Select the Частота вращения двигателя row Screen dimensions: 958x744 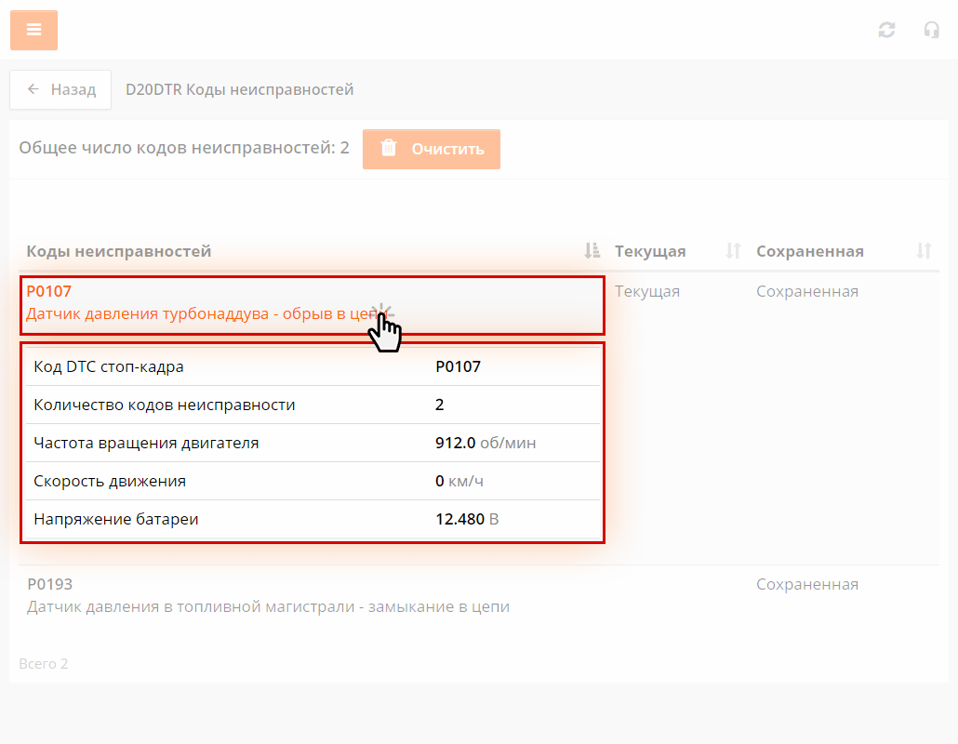tap(312, 443)
